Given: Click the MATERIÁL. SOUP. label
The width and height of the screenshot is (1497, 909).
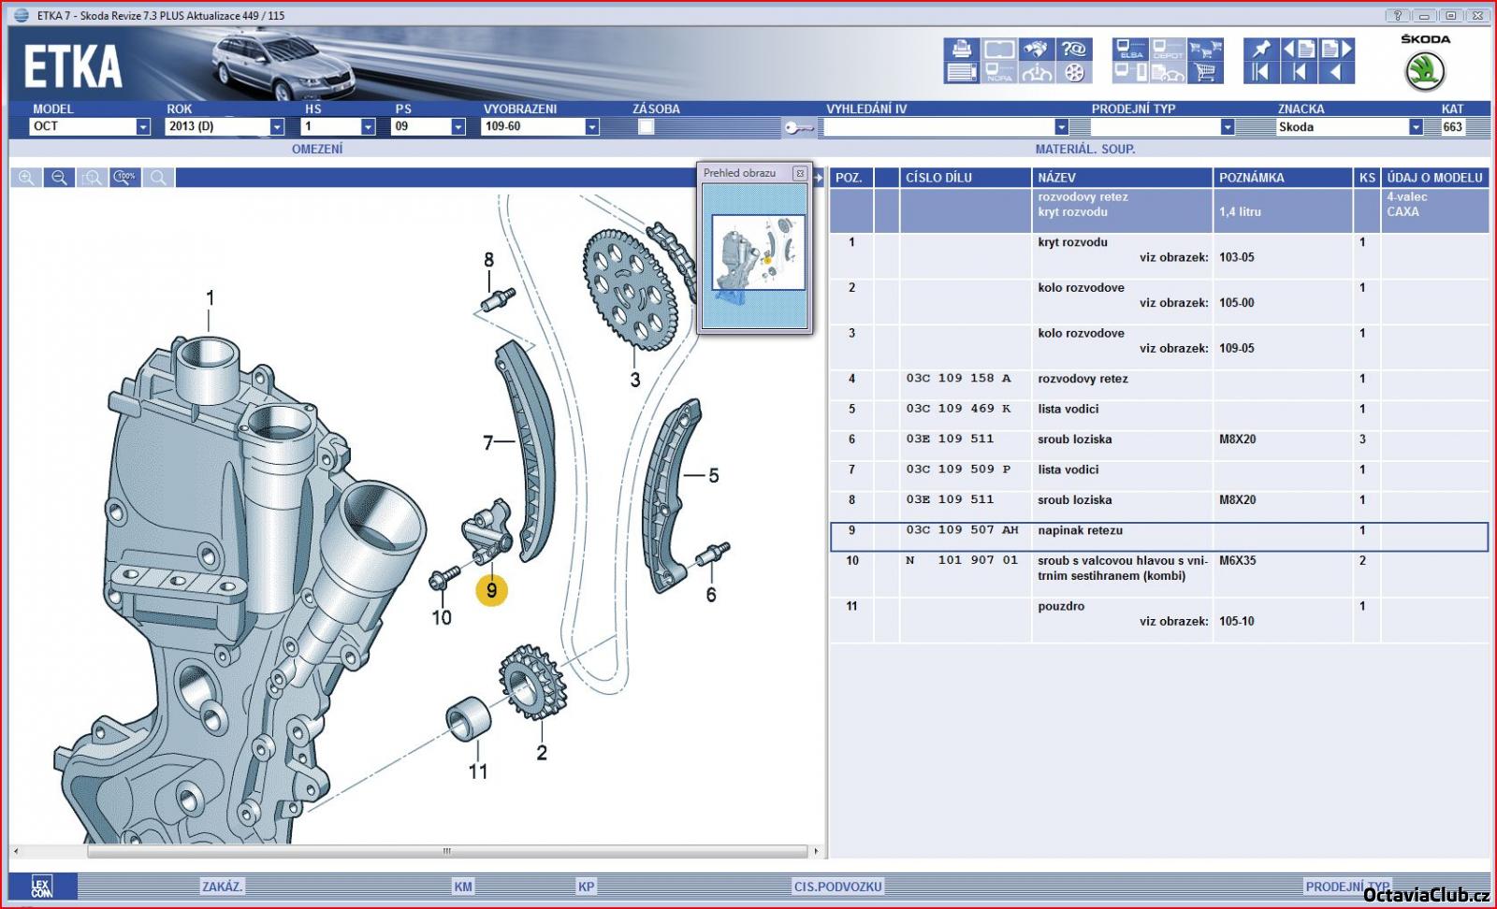Looking at the screenshot, I should click(x=1084, y=149).
